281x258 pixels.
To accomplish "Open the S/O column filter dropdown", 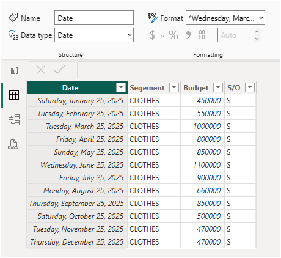I will [250, 87].
